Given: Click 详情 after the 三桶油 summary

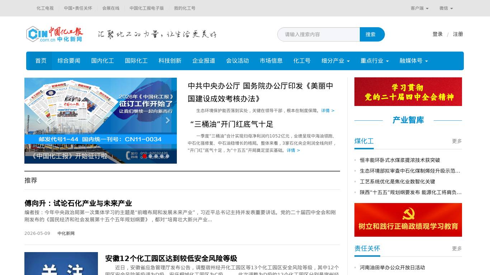Looking at the screenshot, I should click(293, 150).
